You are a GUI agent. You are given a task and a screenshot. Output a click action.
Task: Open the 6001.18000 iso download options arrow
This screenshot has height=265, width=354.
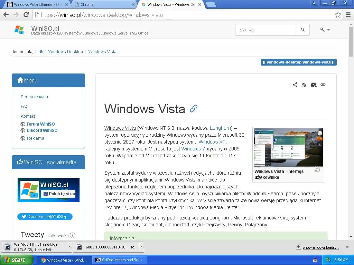click(141, 247)
